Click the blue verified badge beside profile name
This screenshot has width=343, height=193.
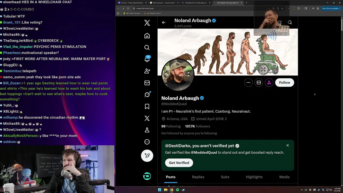pos(202,98)
